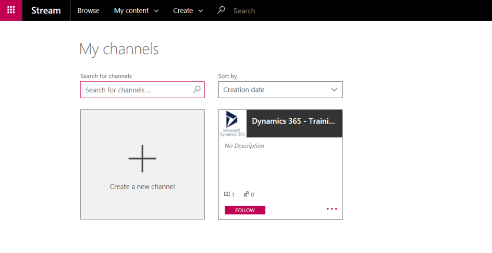Click the Sort by dropdown chevron arrow
This screenshot has height=253, width=492.
pyautogui.click(x=334, y=90)
